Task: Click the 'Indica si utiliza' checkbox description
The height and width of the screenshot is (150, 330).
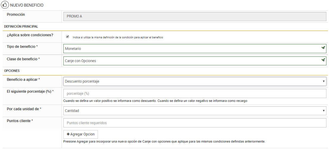Action: [x=118, y=37]
